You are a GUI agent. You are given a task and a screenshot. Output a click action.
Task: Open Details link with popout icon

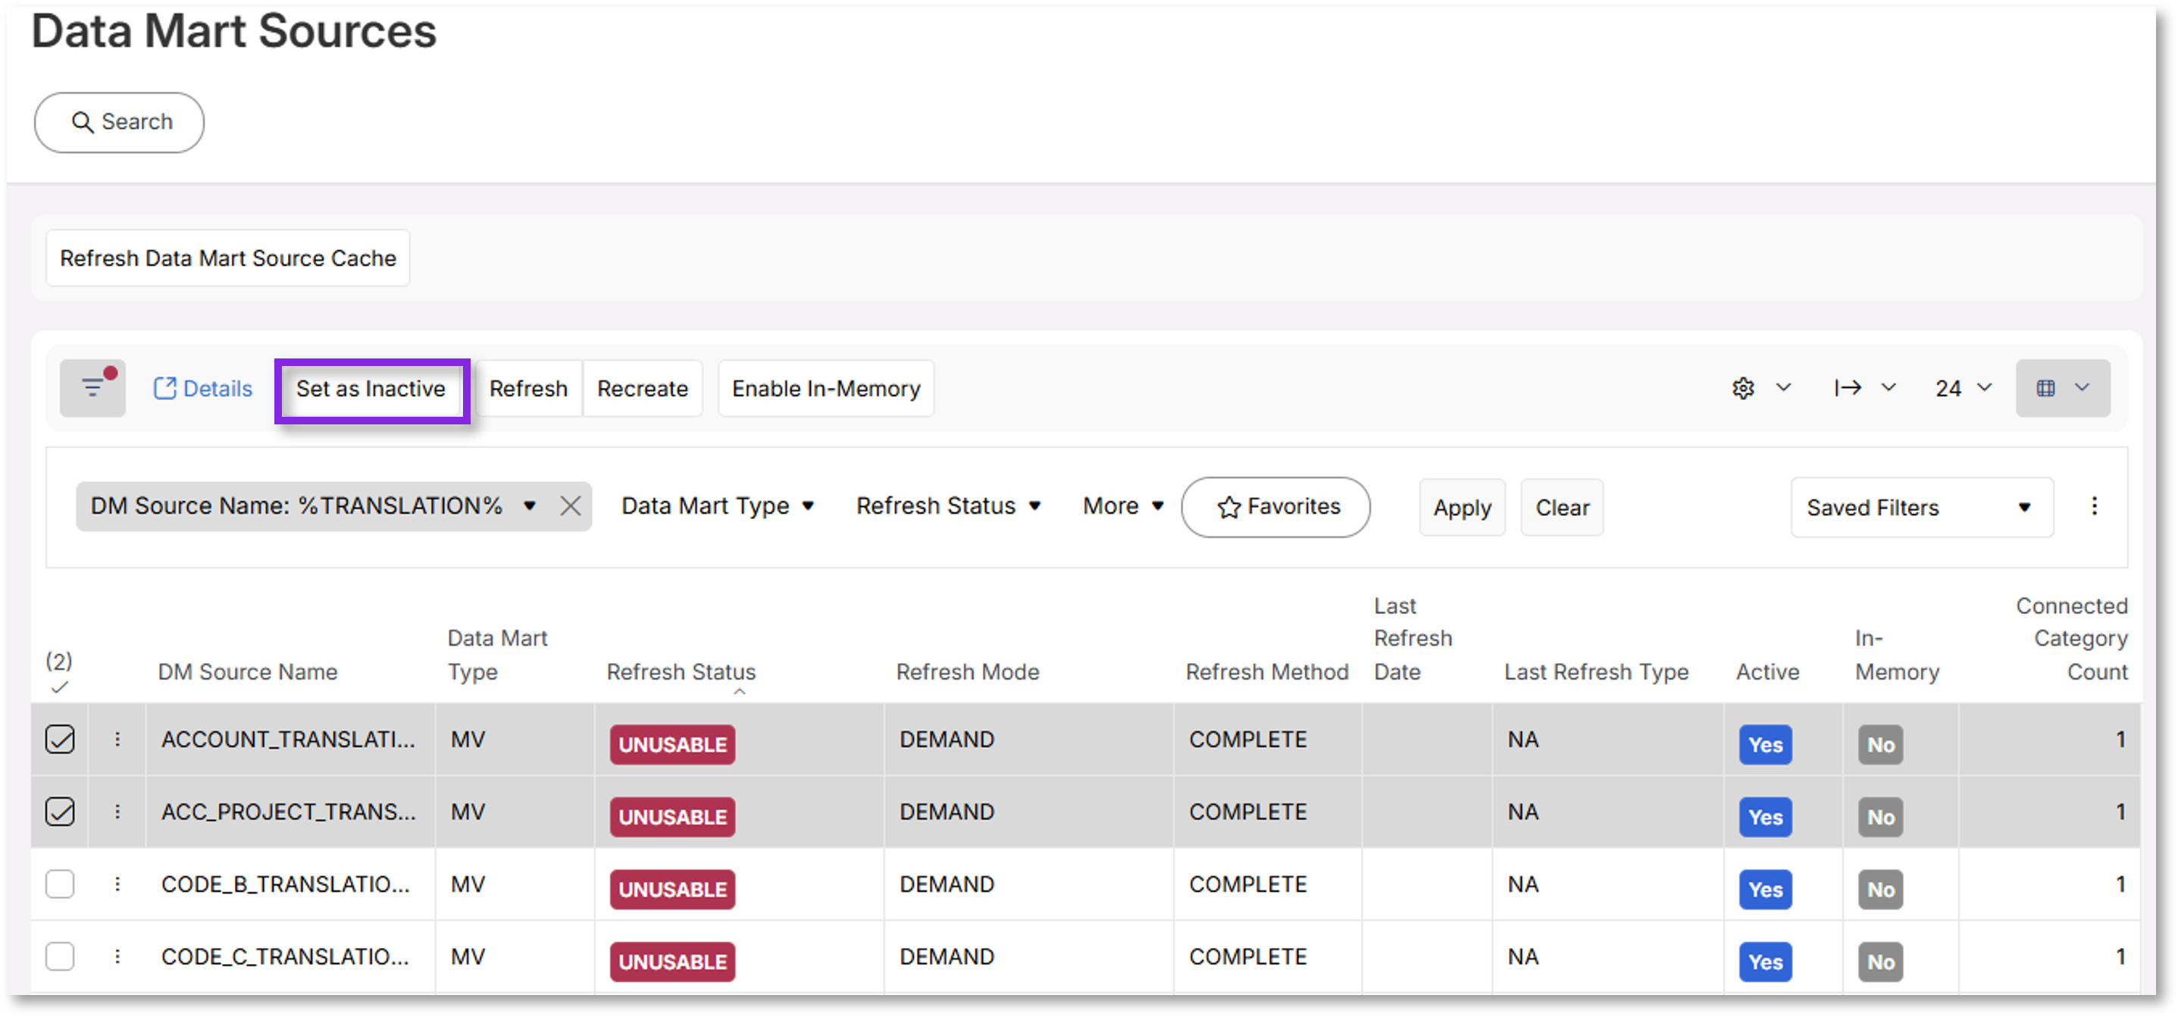coord(203,389)
